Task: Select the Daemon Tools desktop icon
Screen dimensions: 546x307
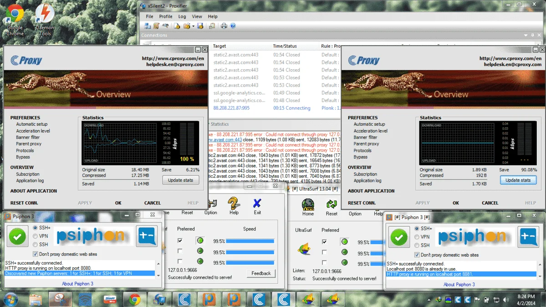Action: tap(45, 20)
